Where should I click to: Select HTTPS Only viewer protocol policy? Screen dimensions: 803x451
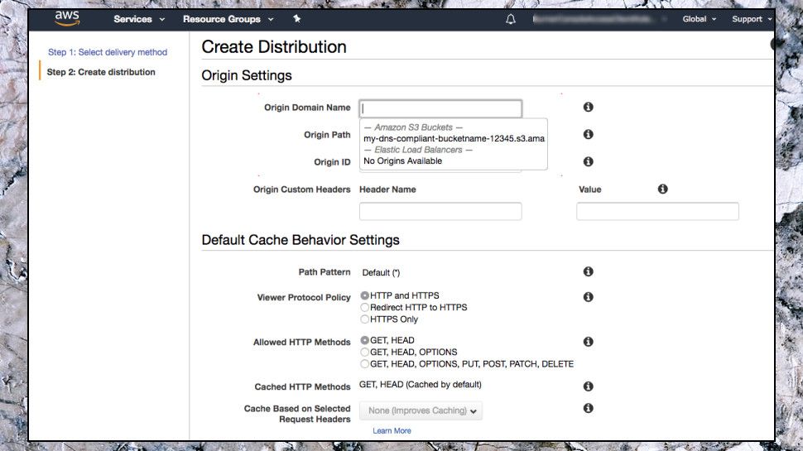(365, 319)
